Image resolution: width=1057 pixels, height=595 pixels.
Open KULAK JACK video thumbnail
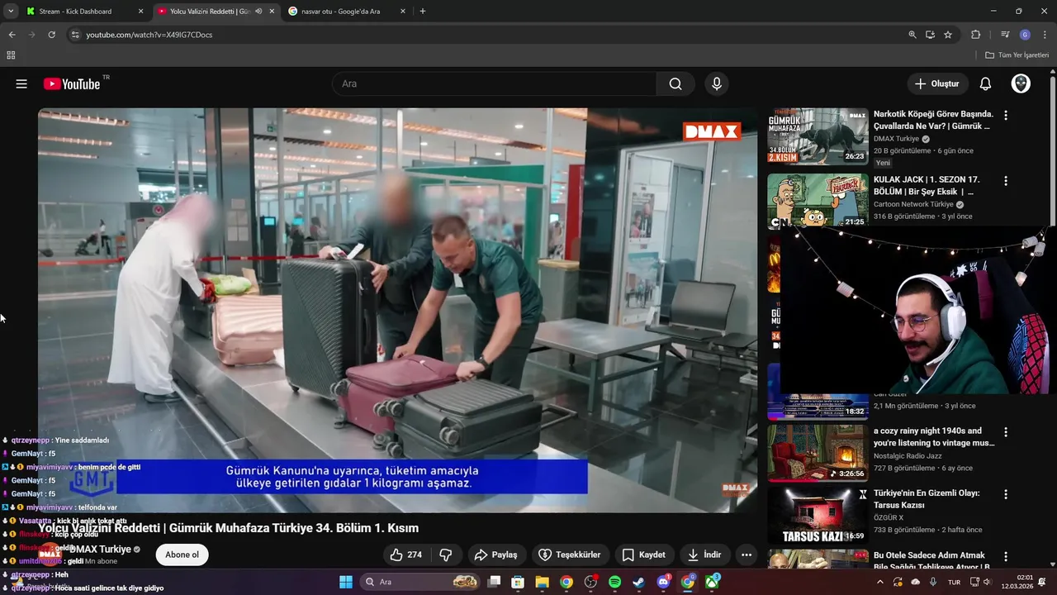(818, 201)
